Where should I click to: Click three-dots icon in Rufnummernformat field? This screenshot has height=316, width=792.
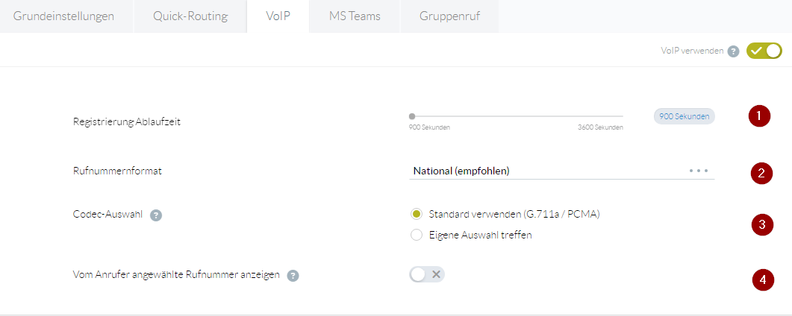tap(698, 171)
